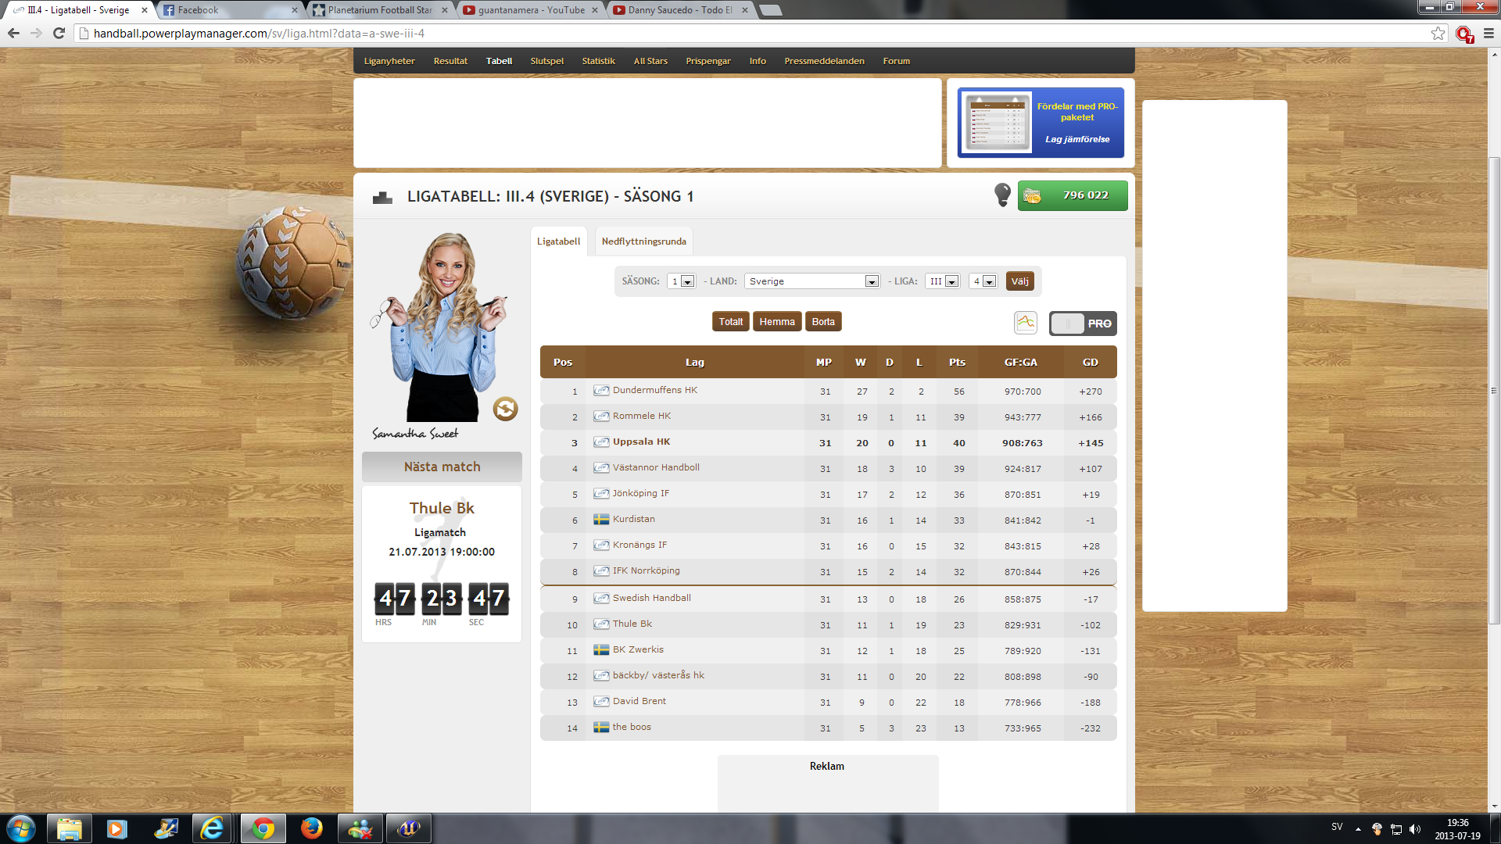Reload the page with browser refresh icon

59,33
